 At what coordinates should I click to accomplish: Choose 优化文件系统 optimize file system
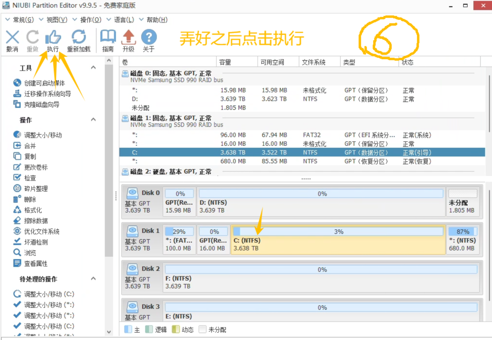pyautogui.click(x=36, y=231)
